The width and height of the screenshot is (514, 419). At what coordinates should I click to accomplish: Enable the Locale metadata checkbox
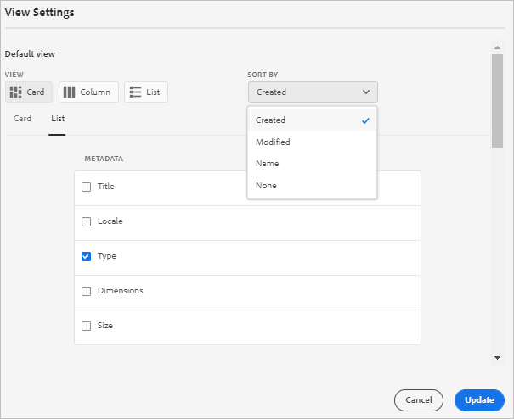click(86, 221)
